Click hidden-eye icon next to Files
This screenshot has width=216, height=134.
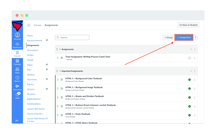pos(47,69)
